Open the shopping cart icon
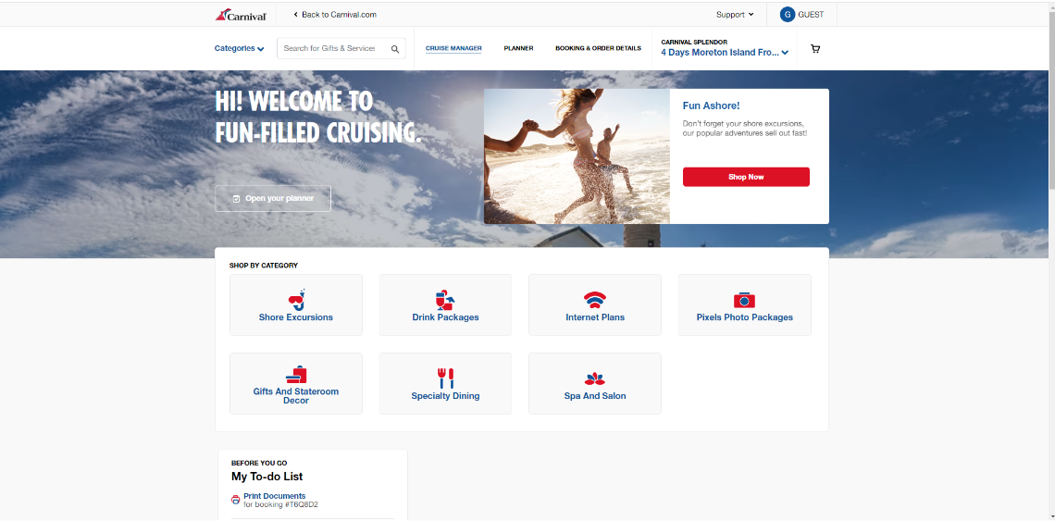Screen dimensions: 1055x521 point(815,49)
